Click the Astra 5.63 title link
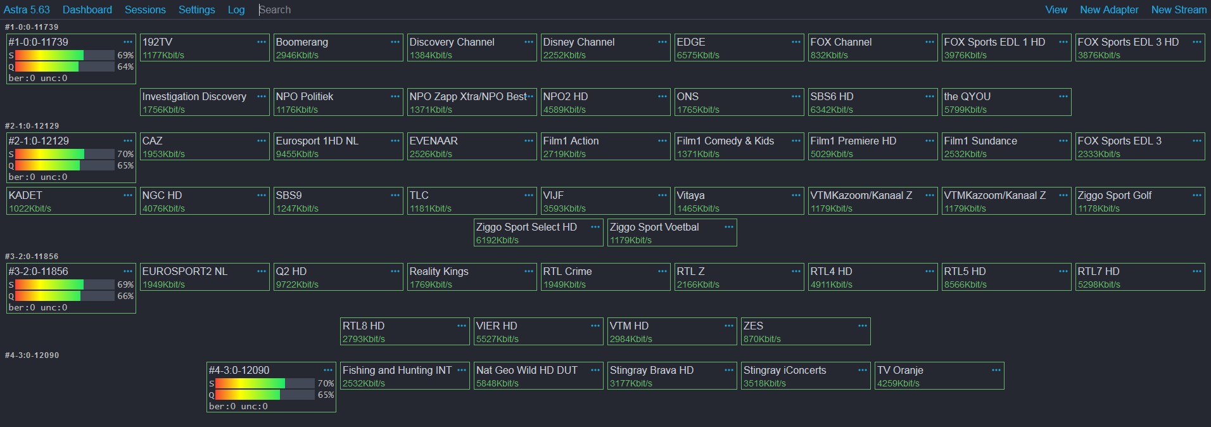The image size is (1211, 427). [27, 10]
